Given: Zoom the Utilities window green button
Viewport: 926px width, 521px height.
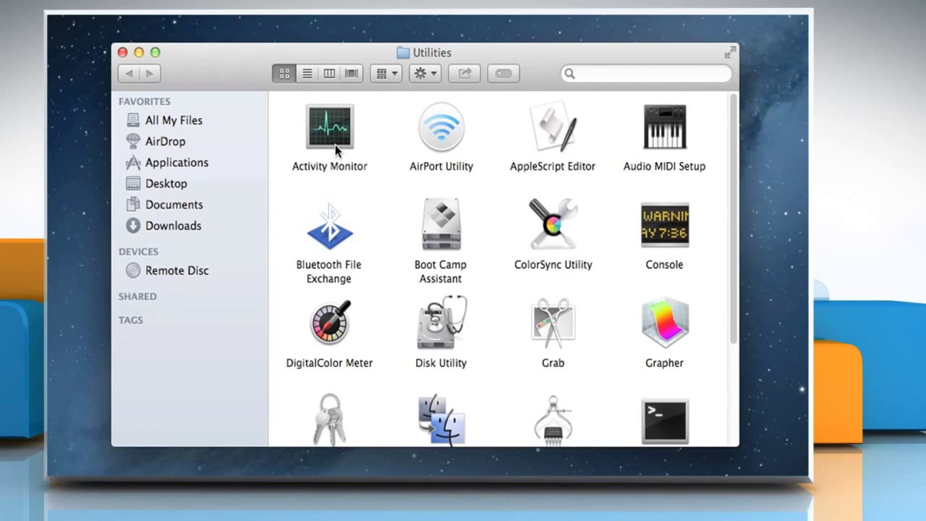Looking at the screenshot, I should [x=155, y=53].
